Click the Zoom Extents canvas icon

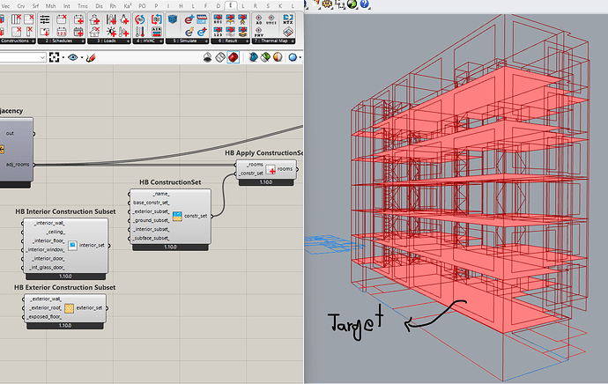coord(54,58)
